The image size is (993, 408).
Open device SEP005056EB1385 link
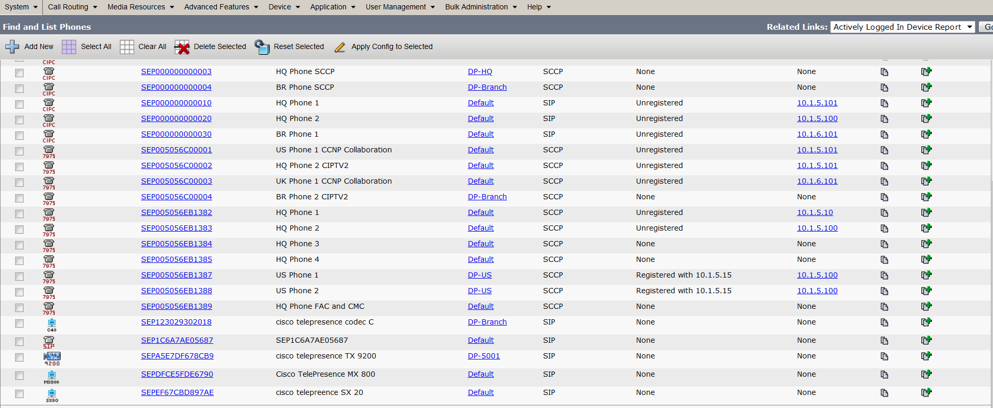click(x=176, y=259)
